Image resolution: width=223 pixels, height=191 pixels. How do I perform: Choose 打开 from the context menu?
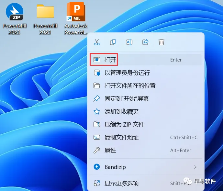pyautogui.click(x=146, y=60)
